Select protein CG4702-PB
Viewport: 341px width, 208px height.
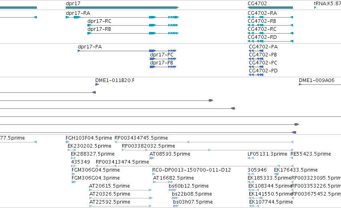256,59
